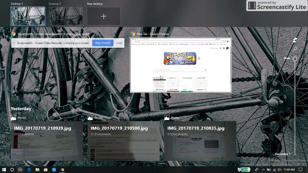Toggle the Task View taskbar button

pyautogui.click(x=20, y=170)
